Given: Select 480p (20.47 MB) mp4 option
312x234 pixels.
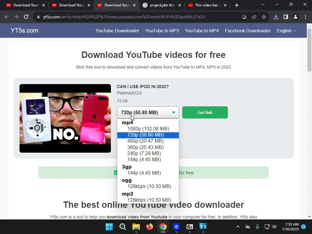Looking at the screenshot, I should point(148,141).
